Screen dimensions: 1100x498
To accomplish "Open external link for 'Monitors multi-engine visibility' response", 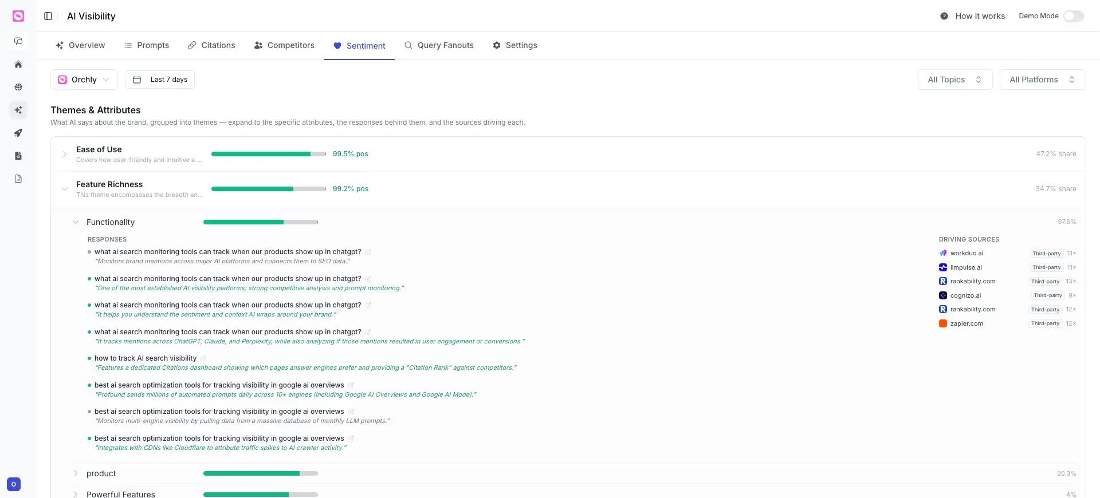I will (351, 412).
